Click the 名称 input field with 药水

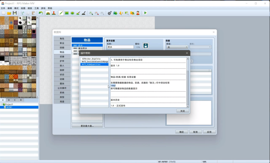[x=120, y=47]
